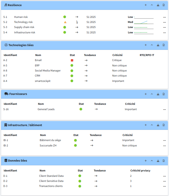Open the three-dot menu for Generat'Leads
The height and width of the screenshot is (196, 169).
(x=164, y=109)
